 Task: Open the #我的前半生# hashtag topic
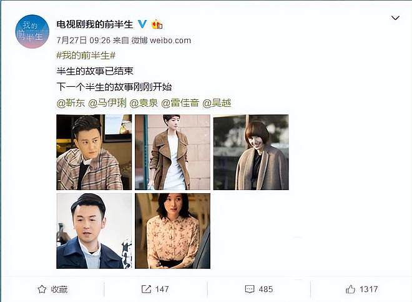[86, 55]
